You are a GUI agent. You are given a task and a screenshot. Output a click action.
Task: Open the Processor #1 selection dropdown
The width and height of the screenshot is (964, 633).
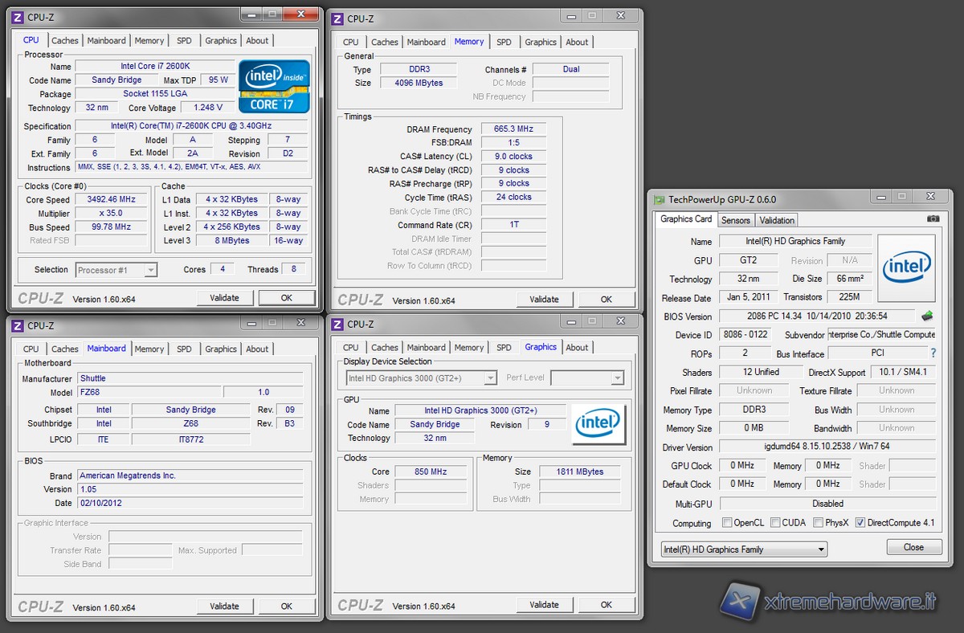(116, 271)
